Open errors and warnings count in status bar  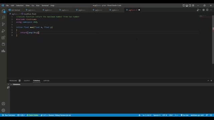click(21, 115)
